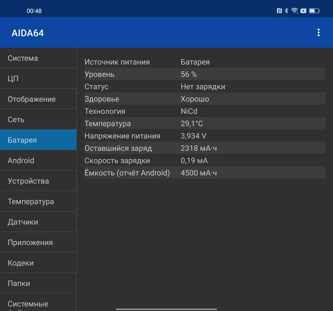Select ЦП in the sidebar
The width and height of the screenshot is (333, 311).
38,78
